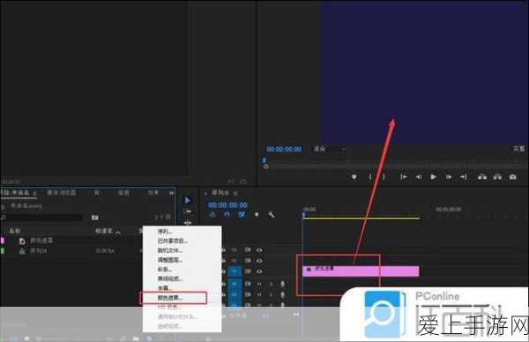
Task: Toggle Linked Selection in the timeline
Action: [x=242, y=214]
